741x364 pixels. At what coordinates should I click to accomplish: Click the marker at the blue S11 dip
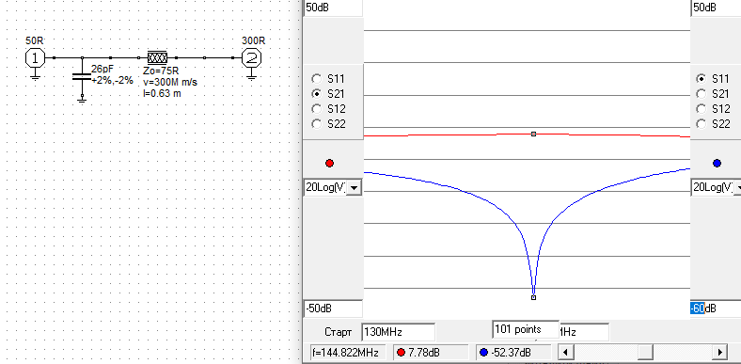(533, 297)
